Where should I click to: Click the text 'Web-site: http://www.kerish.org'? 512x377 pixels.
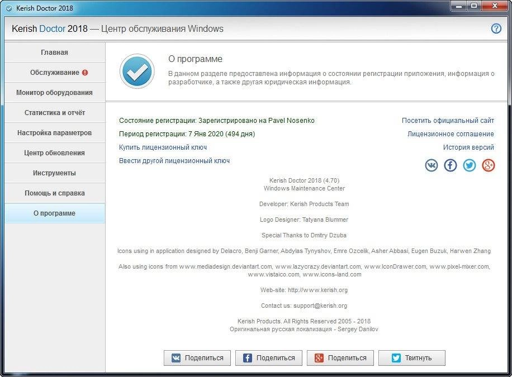[x=304, y=290]
